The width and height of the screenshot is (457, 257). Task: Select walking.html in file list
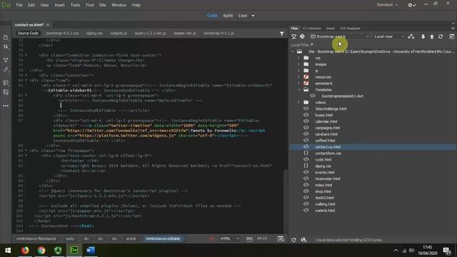tap(325, 204)
